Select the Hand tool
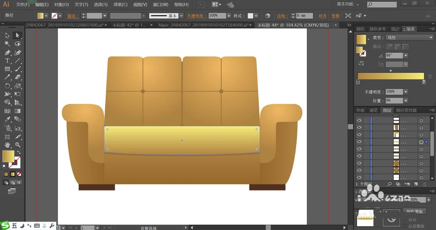This screenshot has width=436, height=230. (7, 145)
